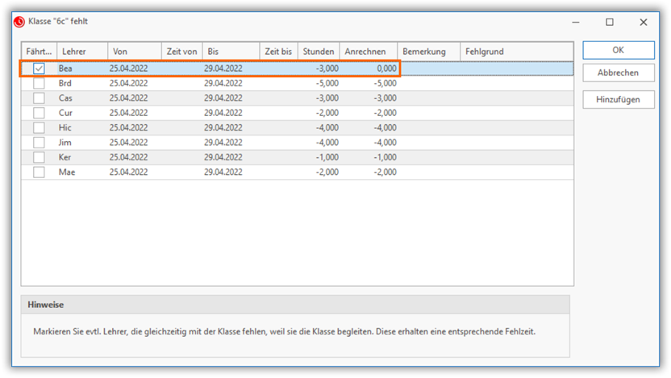Enable the checkbox for teacher Cur
The height and width of the screenshot is (378, 671).
click(39, 113)
